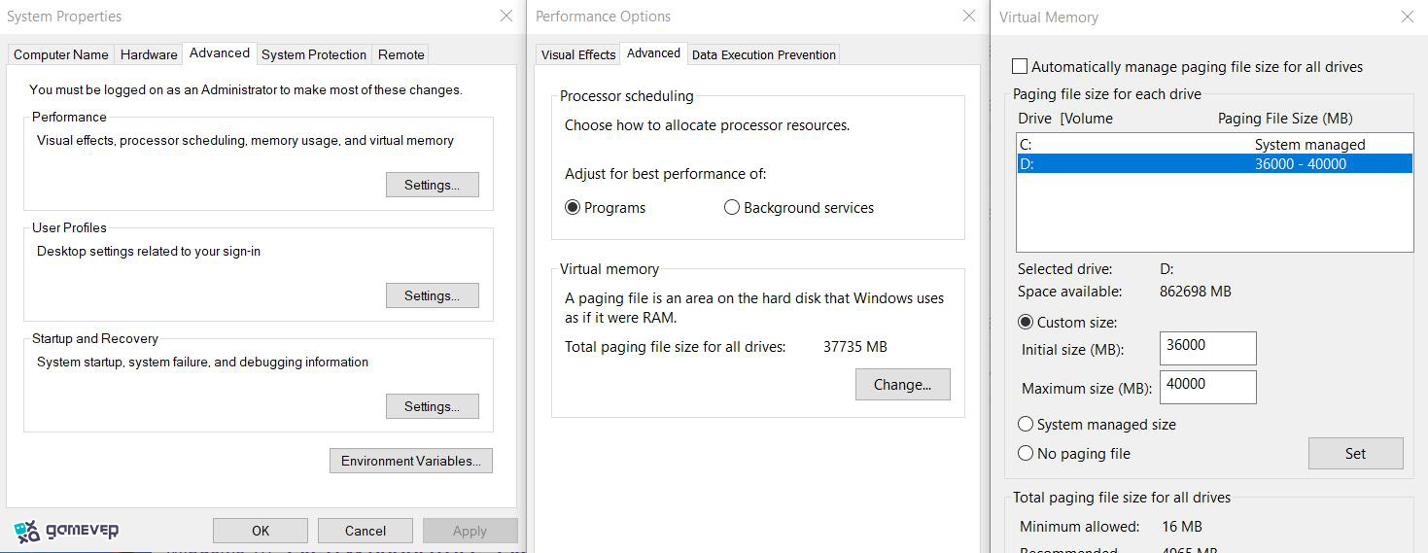This screenshot has width=1428, height=553.
Task: Select the System Properties Advanced tab
Action: pos(220,53)
